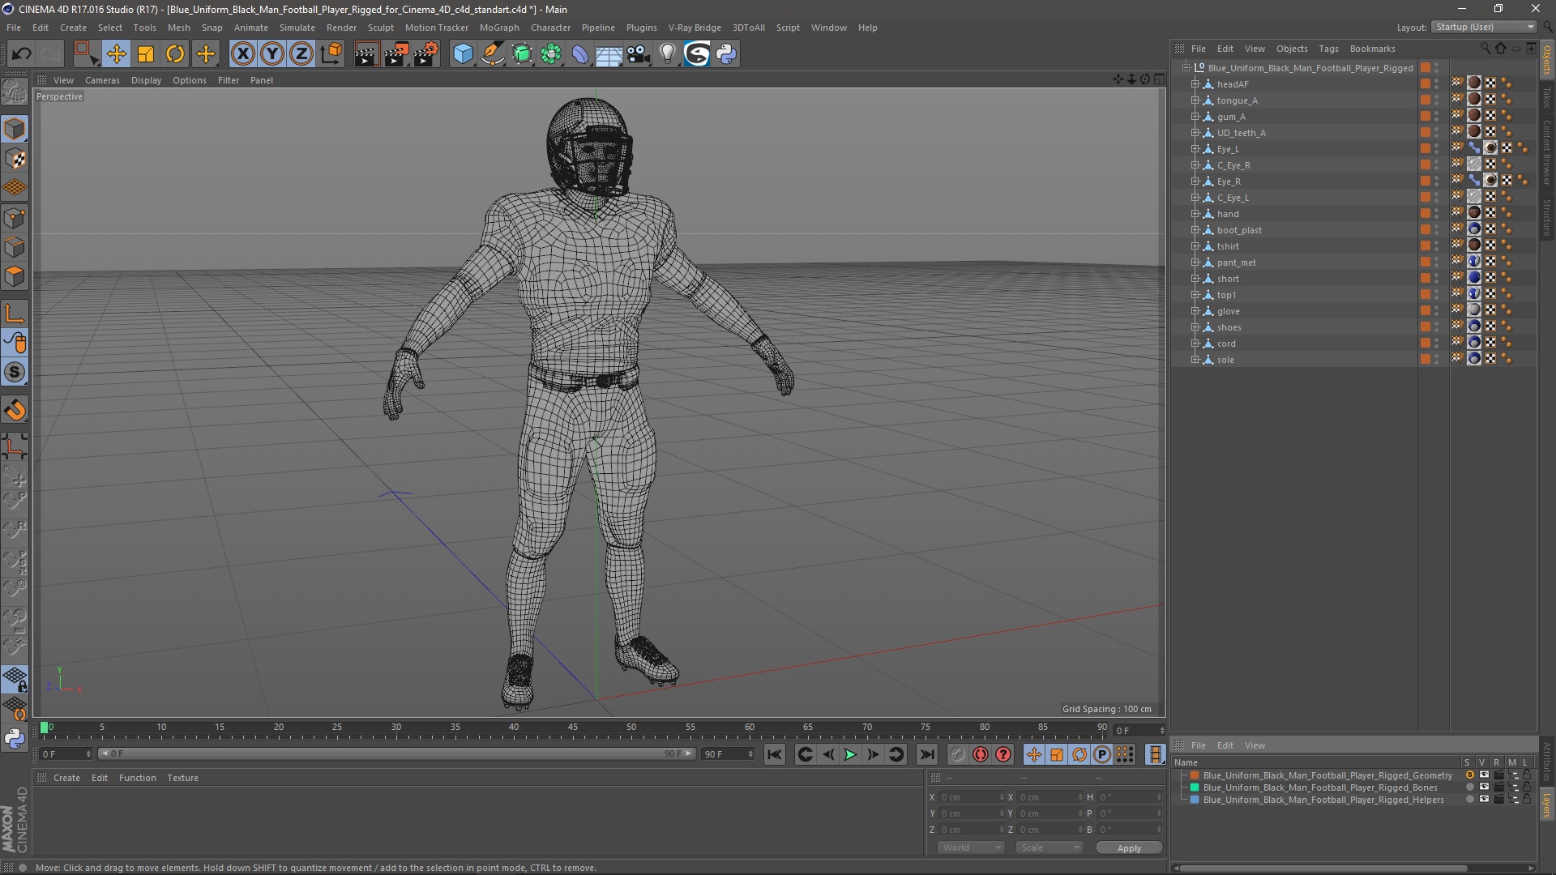Expand the tongue_A object

point(1195,100)
